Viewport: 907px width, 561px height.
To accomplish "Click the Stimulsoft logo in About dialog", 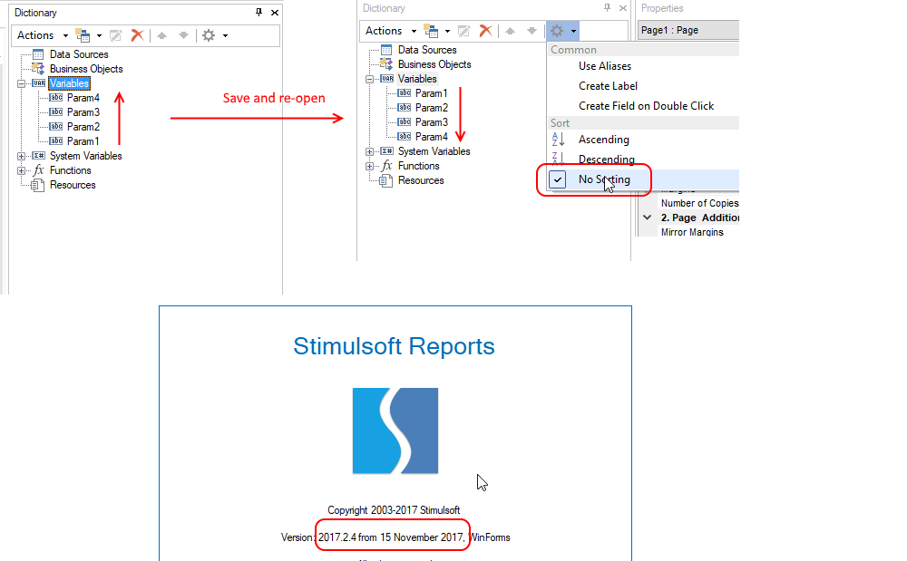I will [x=395, y=431].
